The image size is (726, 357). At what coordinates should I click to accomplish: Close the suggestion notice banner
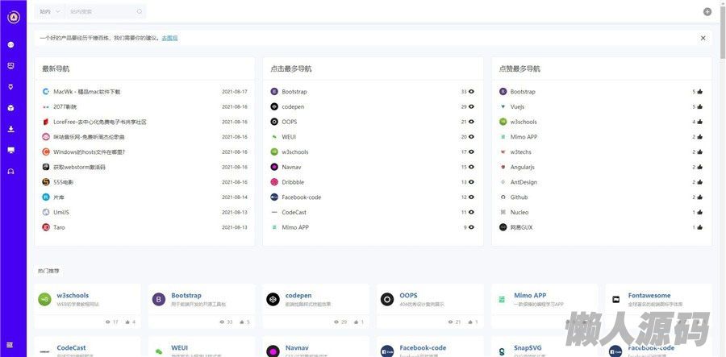[703, 39]
